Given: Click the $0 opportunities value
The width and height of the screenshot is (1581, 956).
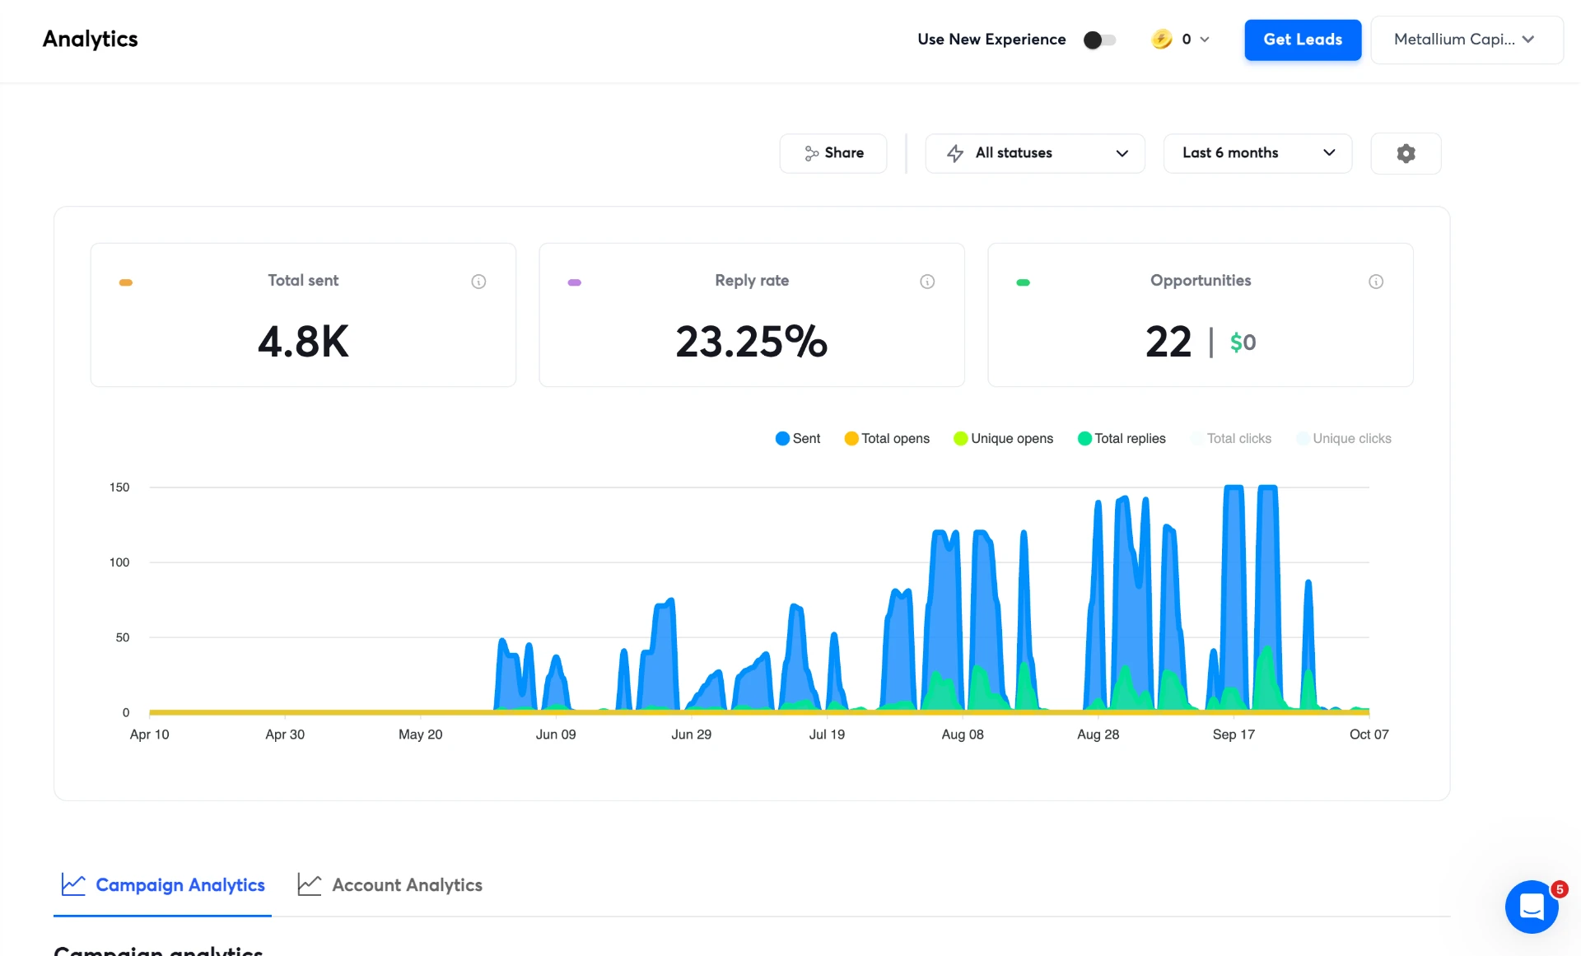Looking at the screenshot, I should [x=1243, y=343].
